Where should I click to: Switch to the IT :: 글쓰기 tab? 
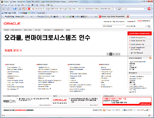tap(47, 17)
